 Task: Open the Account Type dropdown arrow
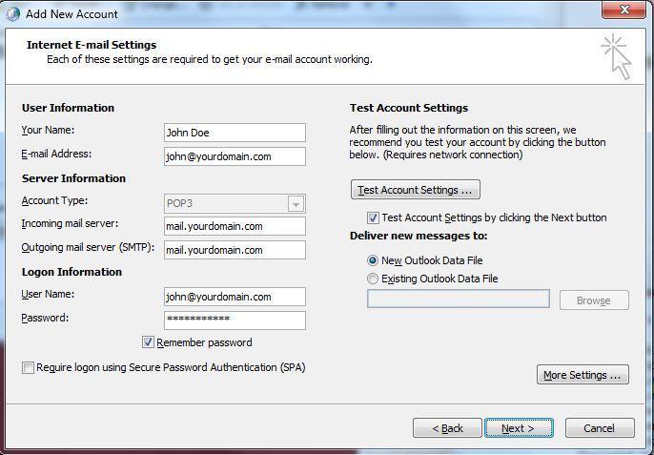coord(296,204)
